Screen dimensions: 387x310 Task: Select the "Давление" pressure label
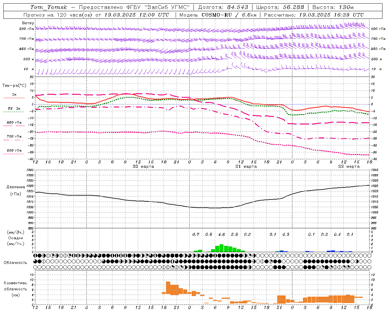(16, 187)
